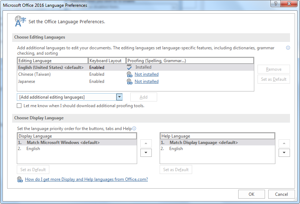Open the 'Add additional editing languages' dropdown arrow
Screen dimensions: 300x204
tap(119, 97)
